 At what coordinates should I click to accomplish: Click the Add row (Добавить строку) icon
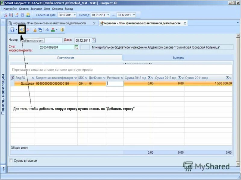click(x=22, y=29)
